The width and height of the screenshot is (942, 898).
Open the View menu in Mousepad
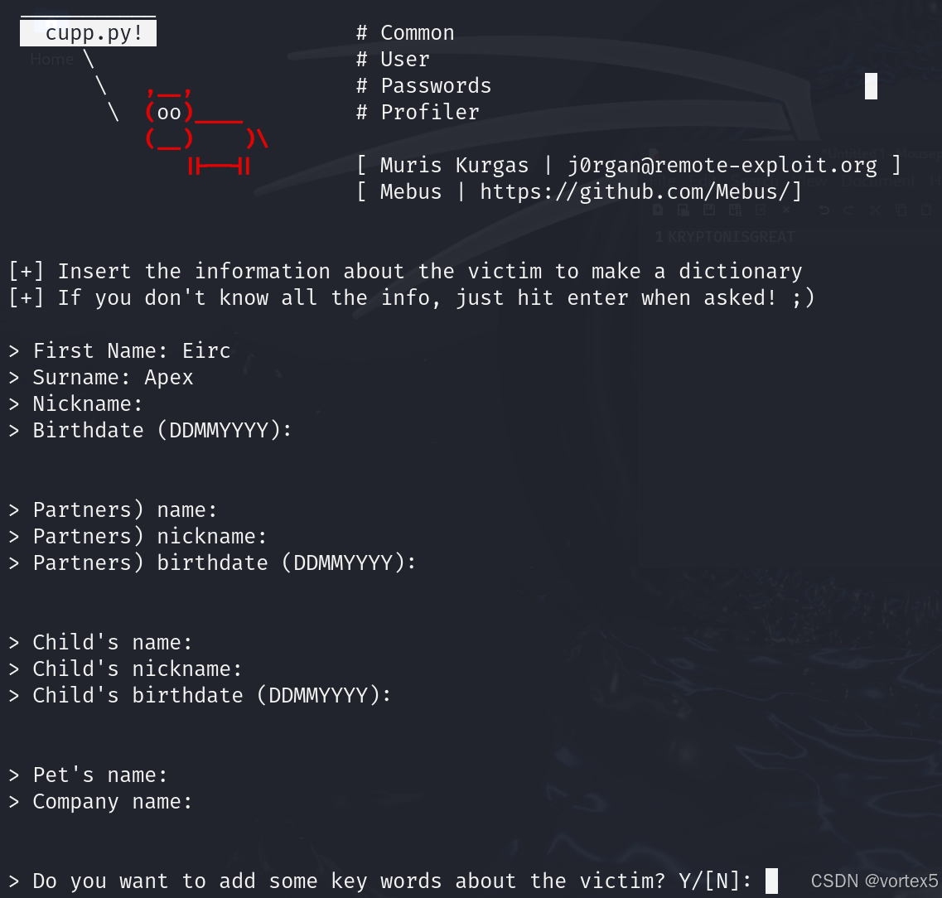point(809,181)
